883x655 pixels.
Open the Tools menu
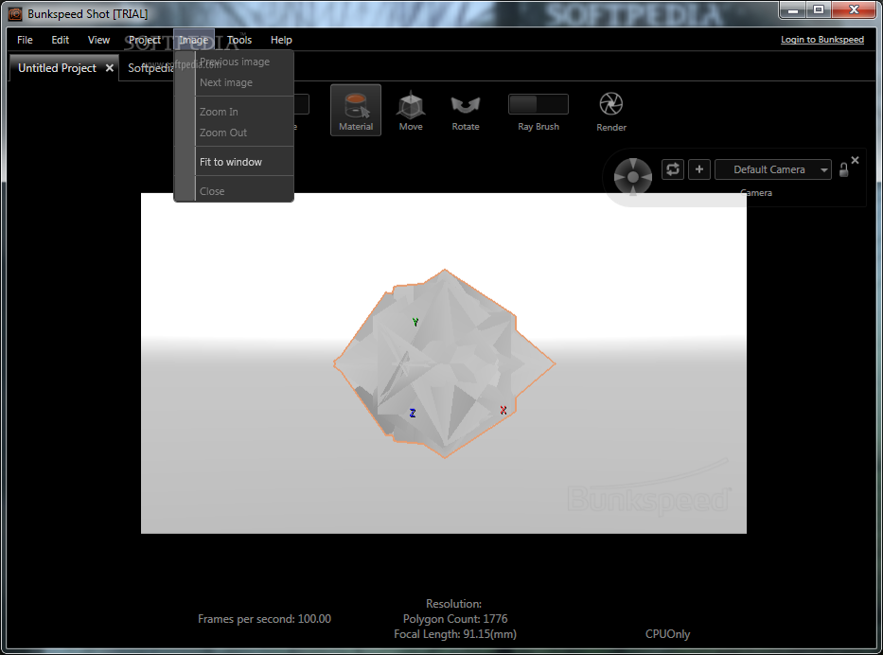(x=239, y=40)
